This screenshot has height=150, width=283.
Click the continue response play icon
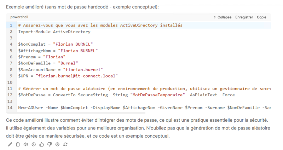tap(57, 144)
